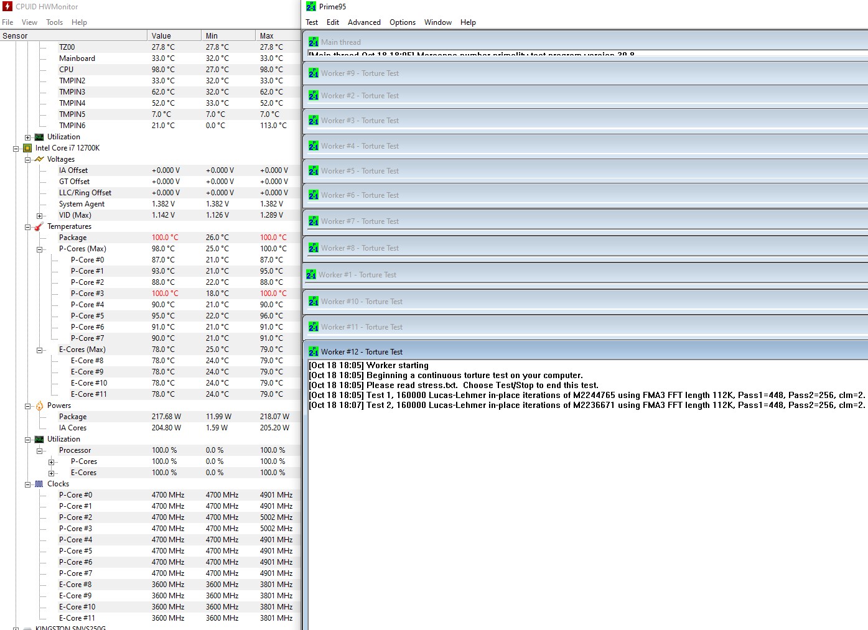Click the CPUID HWMonitor title bar icon
The image size is (868, 630).
(7, 7)
